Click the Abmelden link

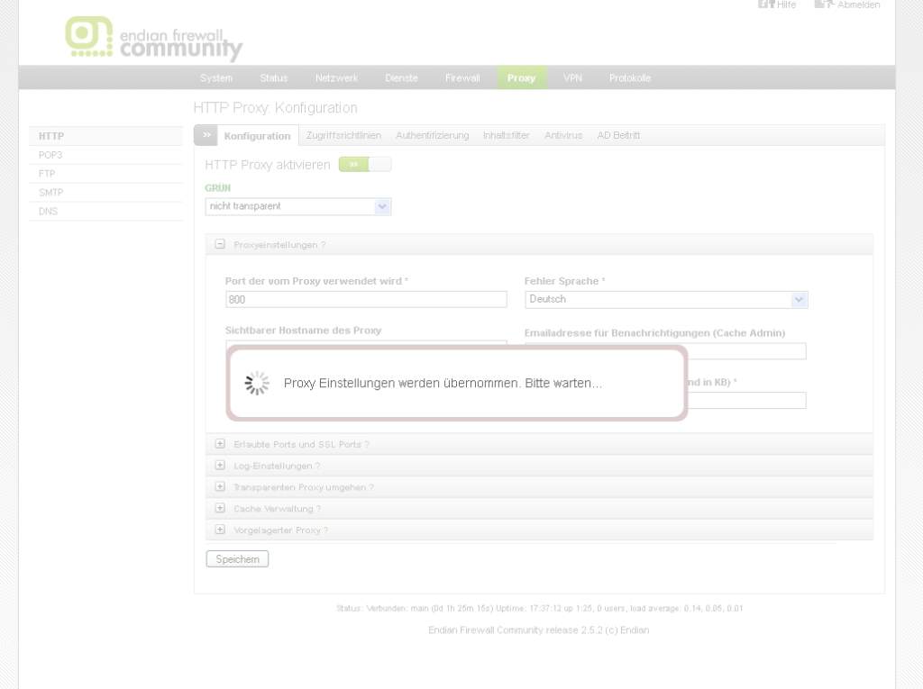pos(857,5)
